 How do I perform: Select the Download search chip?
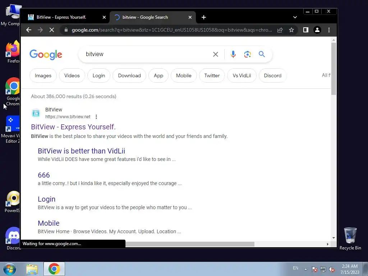pos(129,75)
